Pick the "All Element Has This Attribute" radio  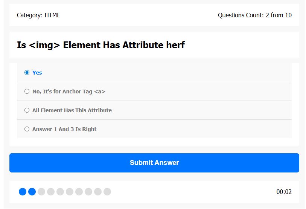click(27, 110)
